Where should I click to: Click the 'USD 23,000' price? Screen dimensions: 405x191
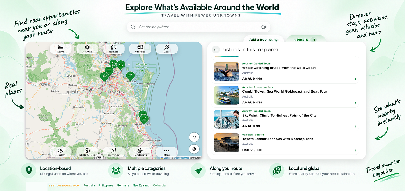click(x=252, y=150)
